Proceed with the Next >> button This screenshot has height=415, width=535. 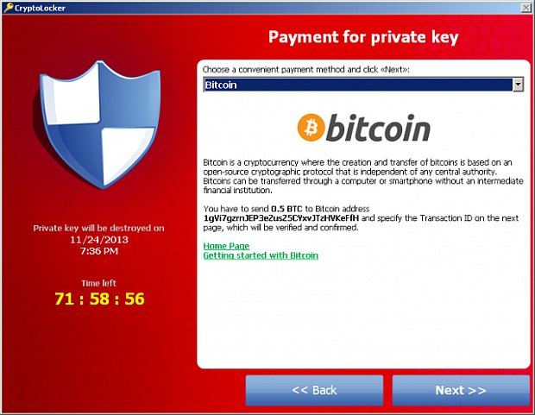coord(461,390)
